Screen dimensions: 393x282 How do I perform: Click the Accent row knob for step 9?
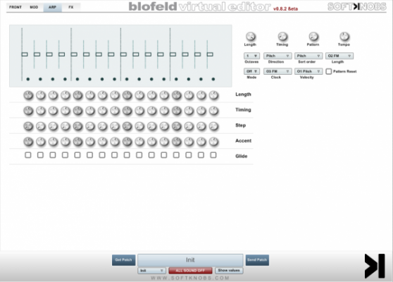point(127,142)
